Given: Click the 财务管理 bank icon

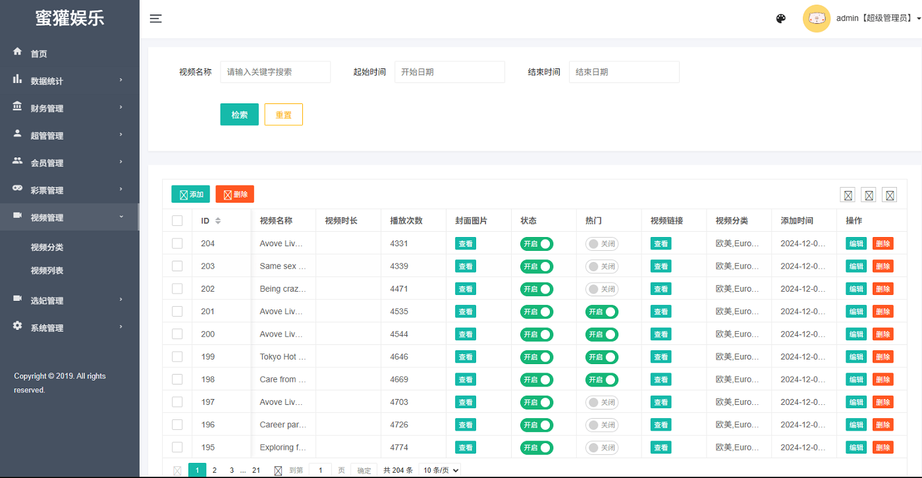Looking at the screenshot, I should pos(18,107).
